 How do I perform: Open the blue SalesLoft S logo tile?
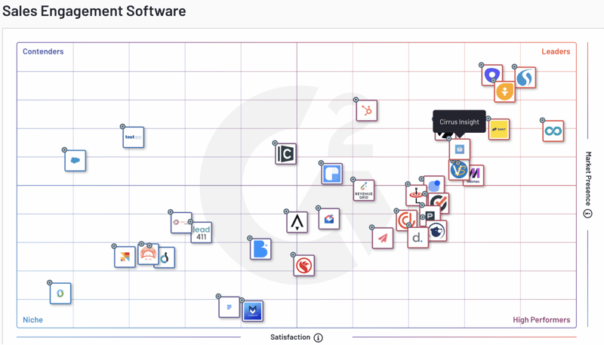[x=525, y=78]
